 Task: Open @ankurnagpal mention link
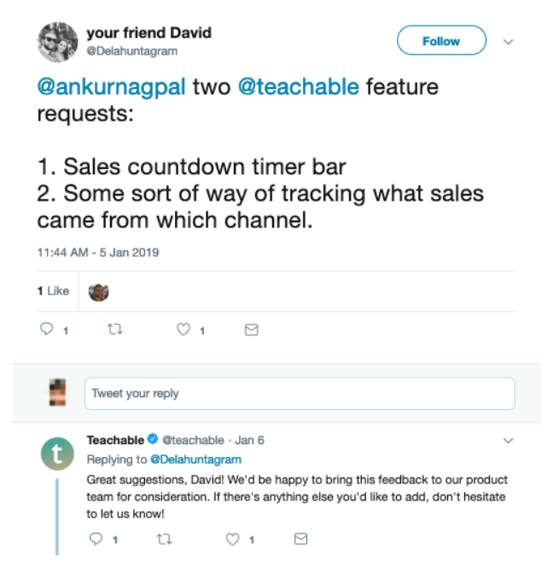pos(111,87)
